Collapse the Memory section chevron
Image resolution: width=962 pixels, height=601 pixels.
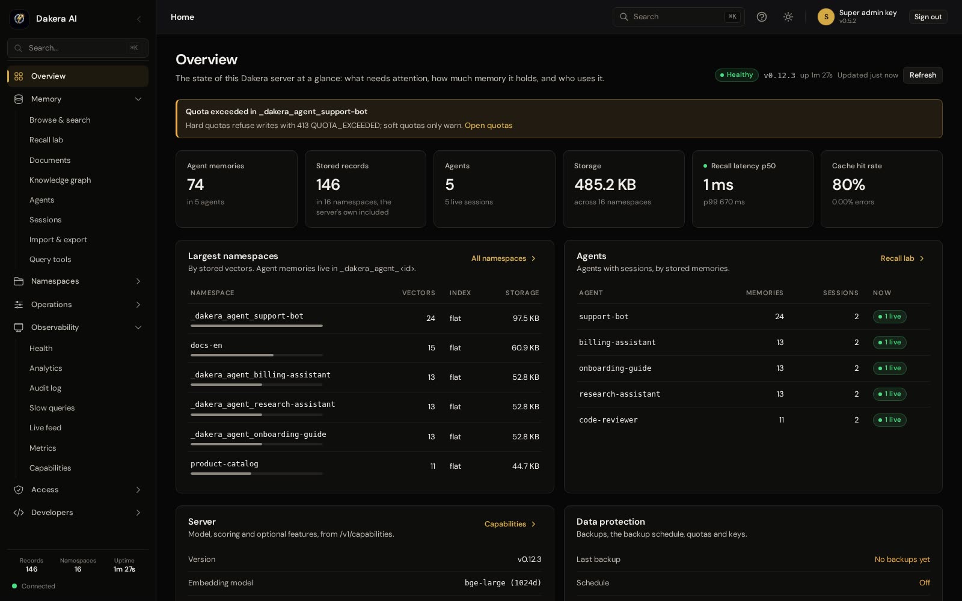point(138,99)
